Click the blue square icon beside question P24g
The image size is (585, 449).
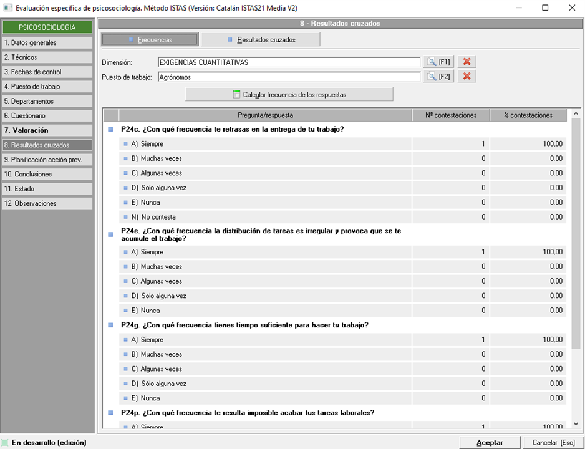pos(111,326)
